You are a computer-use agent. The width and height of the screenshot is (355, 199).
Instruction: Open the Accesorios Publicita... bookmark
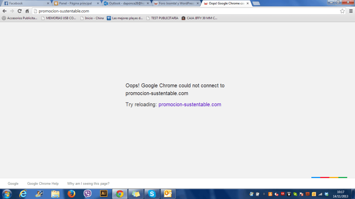(19, 18)
